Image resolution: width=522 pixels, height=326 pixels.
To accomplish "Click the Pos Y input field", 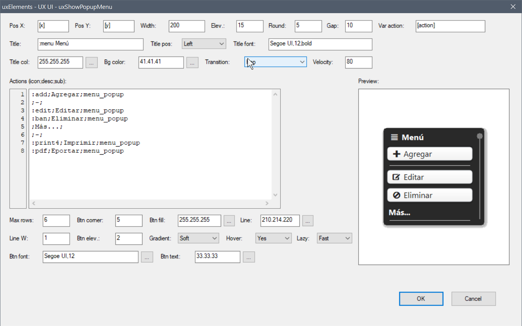I will coord(119,26).
